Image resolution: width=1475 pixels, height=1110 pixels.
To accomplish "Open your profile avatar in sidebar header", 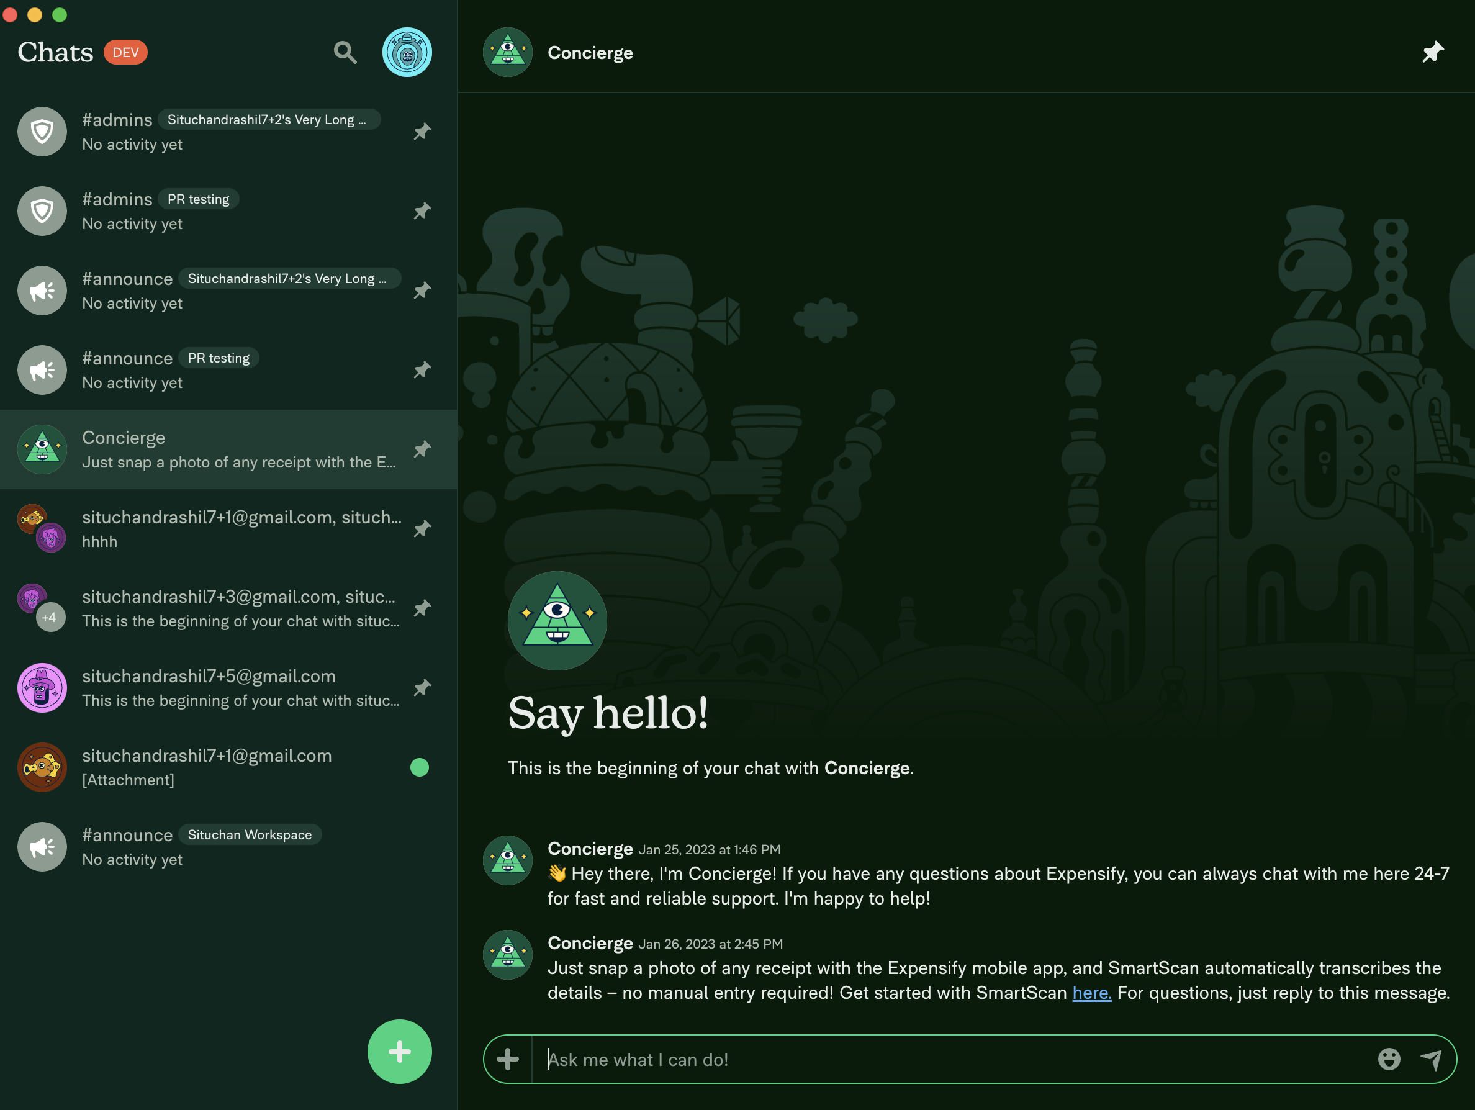I will click(407, 53).
